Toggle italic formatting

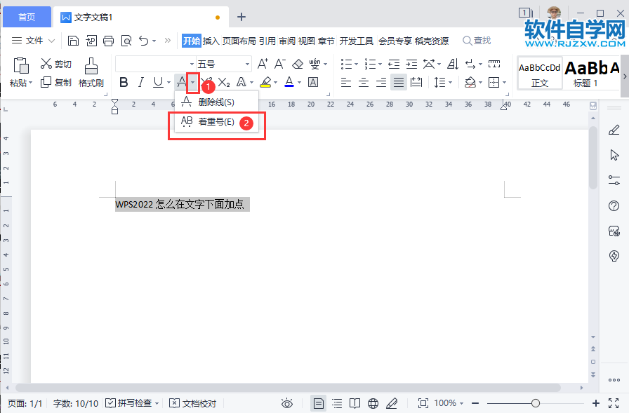click(140, 82)
